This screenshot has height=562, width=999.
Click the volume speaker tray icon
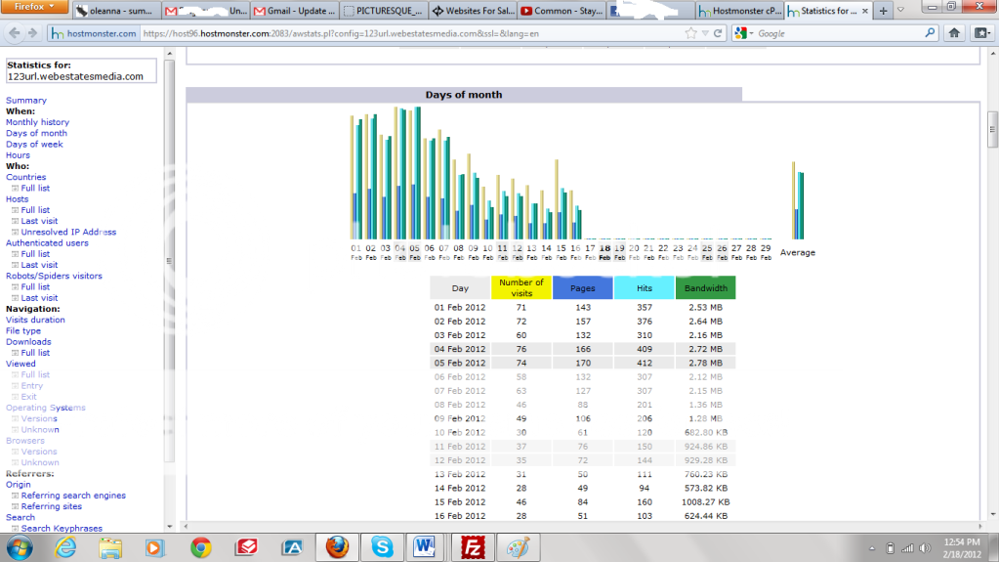click(x=925, y=548)
